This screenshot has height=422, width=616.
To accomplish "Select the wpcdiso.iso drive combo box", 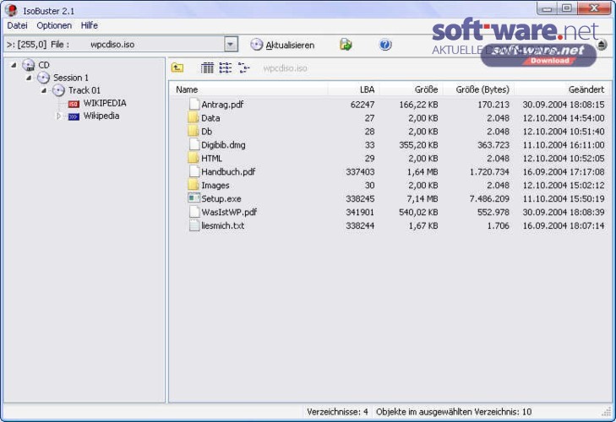I will pos(121,45).
